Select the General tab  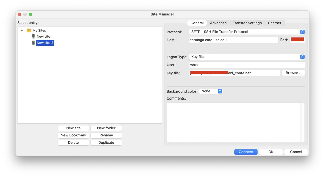(x=197, y=23)
